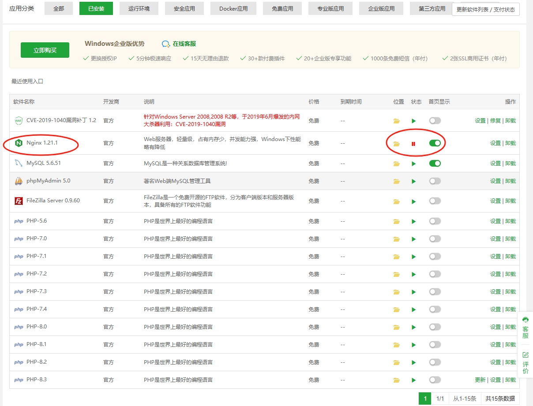Click 更新软件列表 / 支付状态 button
The width and height of the screenshot is (533, 406).
coord(486,9)
